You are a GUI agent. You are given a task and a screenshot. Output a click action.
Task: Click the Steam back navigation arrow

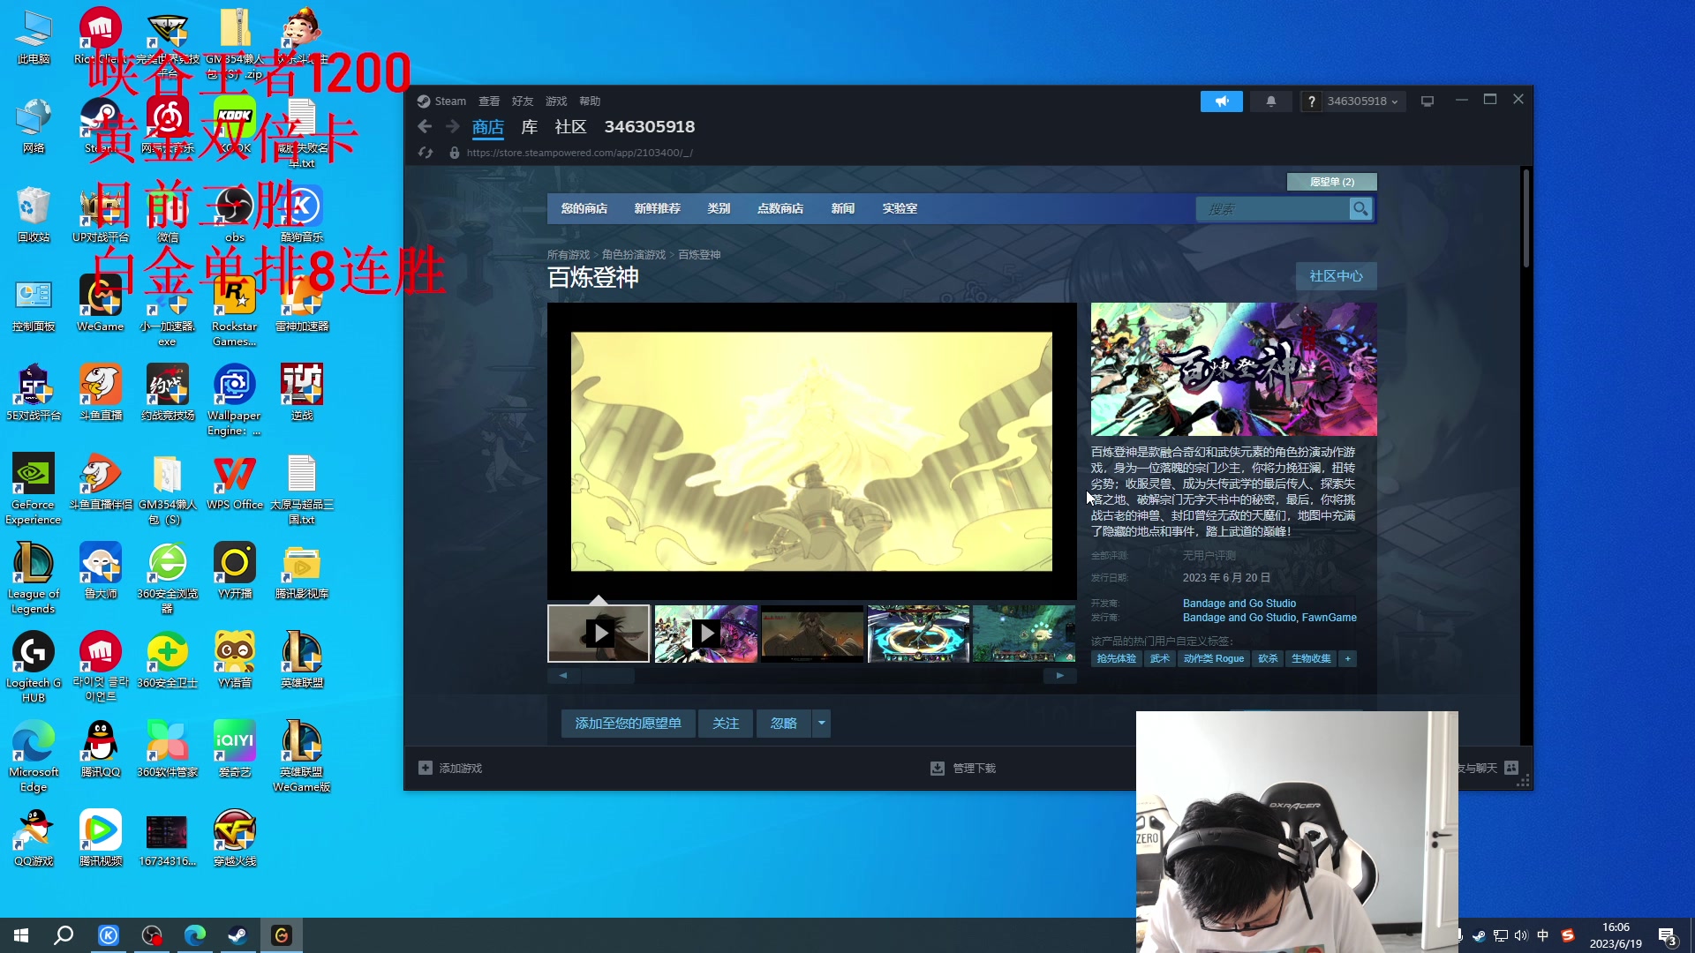(425, 127)
